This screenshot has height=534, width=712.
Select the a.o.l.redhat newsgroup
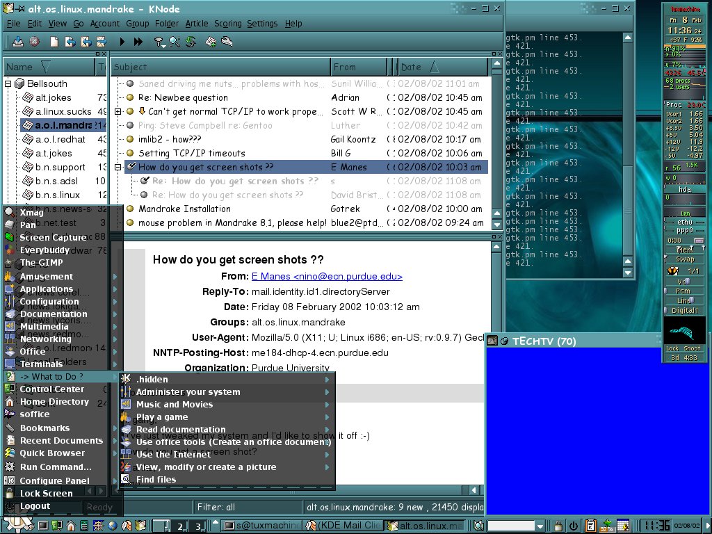pyautogui.click(x=60, y=139)
